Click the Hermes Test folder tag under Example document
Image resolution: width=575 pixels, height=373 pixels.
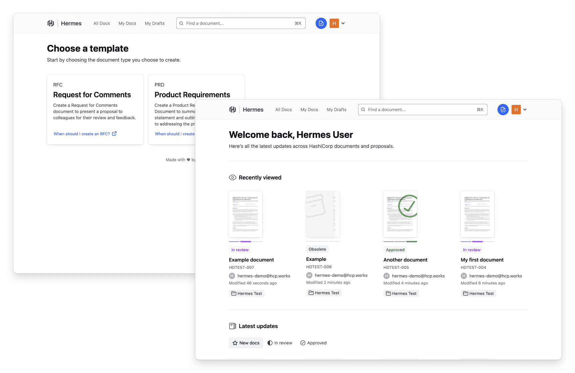(247, 293)
